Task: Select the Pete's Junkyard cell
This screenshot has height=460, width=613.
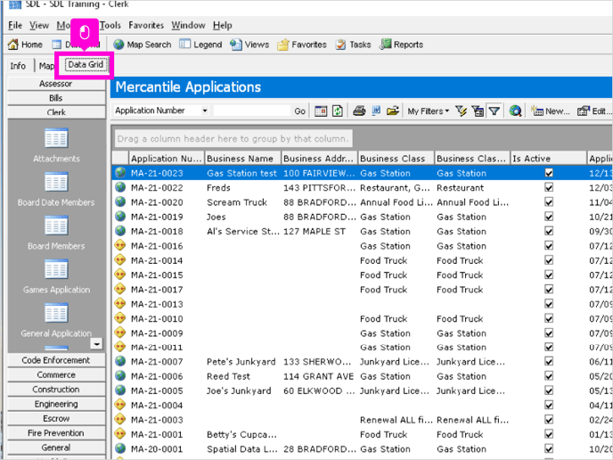Action: [x=241, y=361]
